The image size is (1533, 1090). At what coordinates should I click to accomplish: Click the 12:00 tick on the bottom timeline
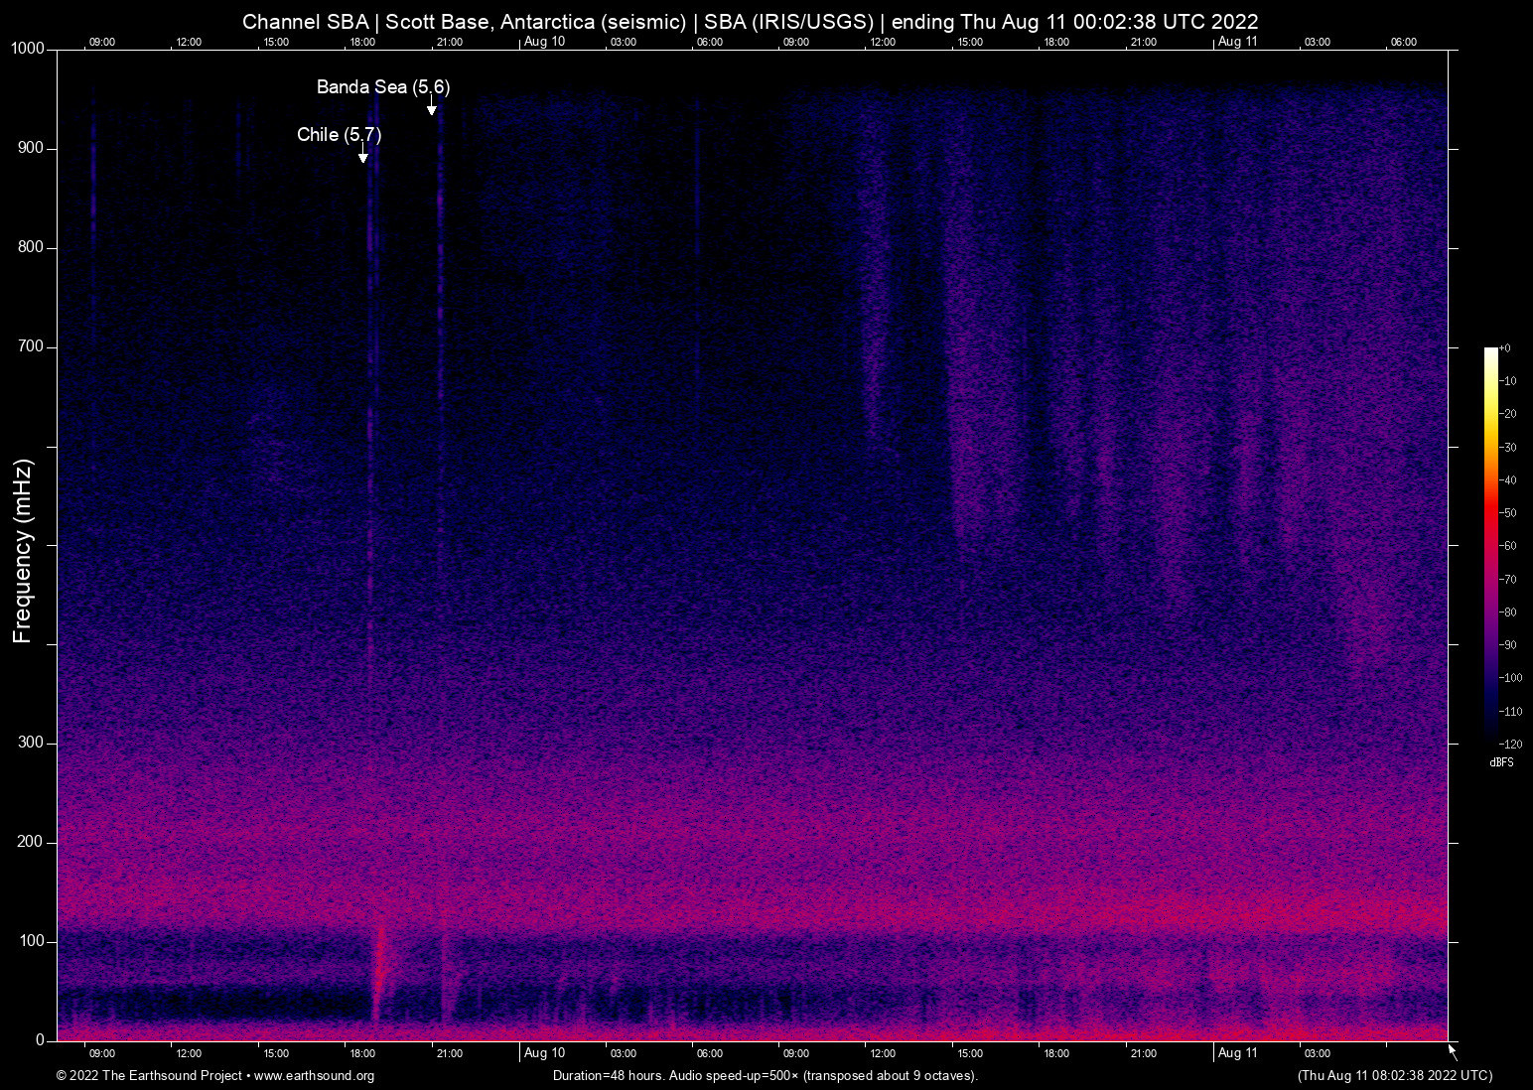click(x=188, y=1053)
